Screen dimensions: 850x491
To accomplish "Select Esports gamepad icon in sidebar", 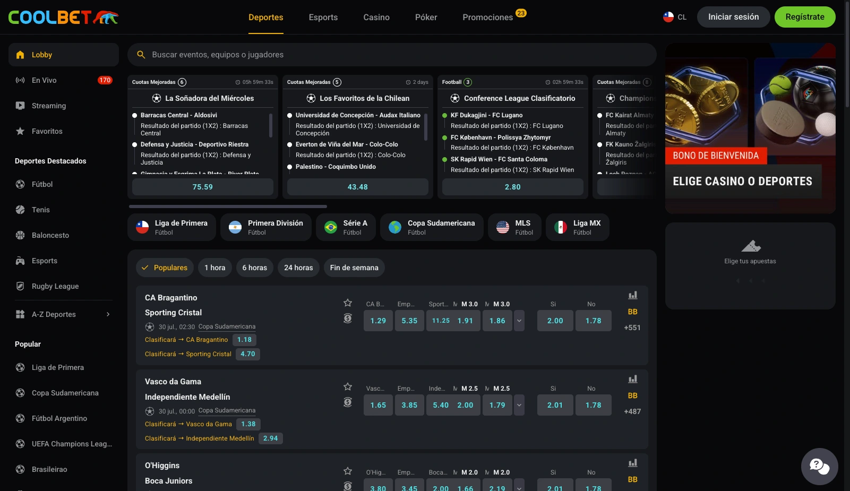I will pos(20,261).
